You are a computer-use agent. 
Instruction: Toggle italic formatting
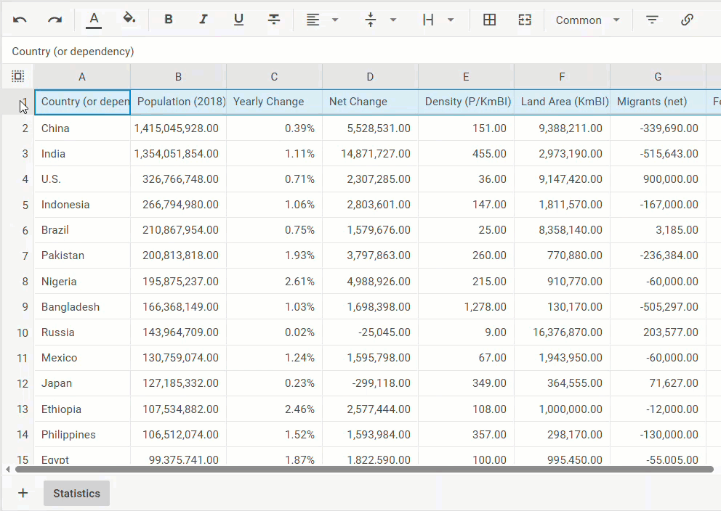pyautogui.click(x=204, y=20)
